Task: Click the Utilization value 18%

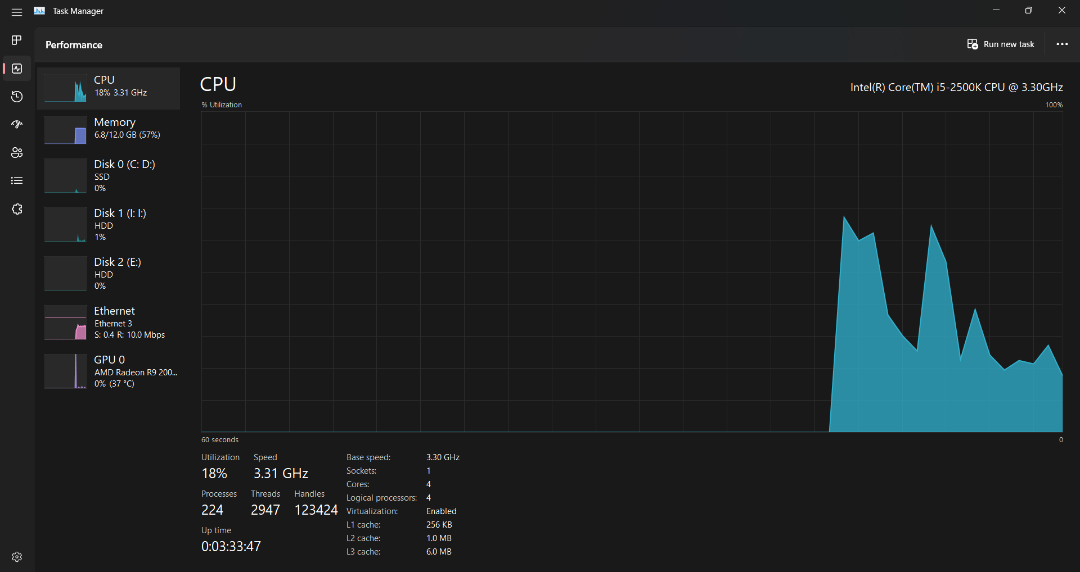Action: click(214, 474)
